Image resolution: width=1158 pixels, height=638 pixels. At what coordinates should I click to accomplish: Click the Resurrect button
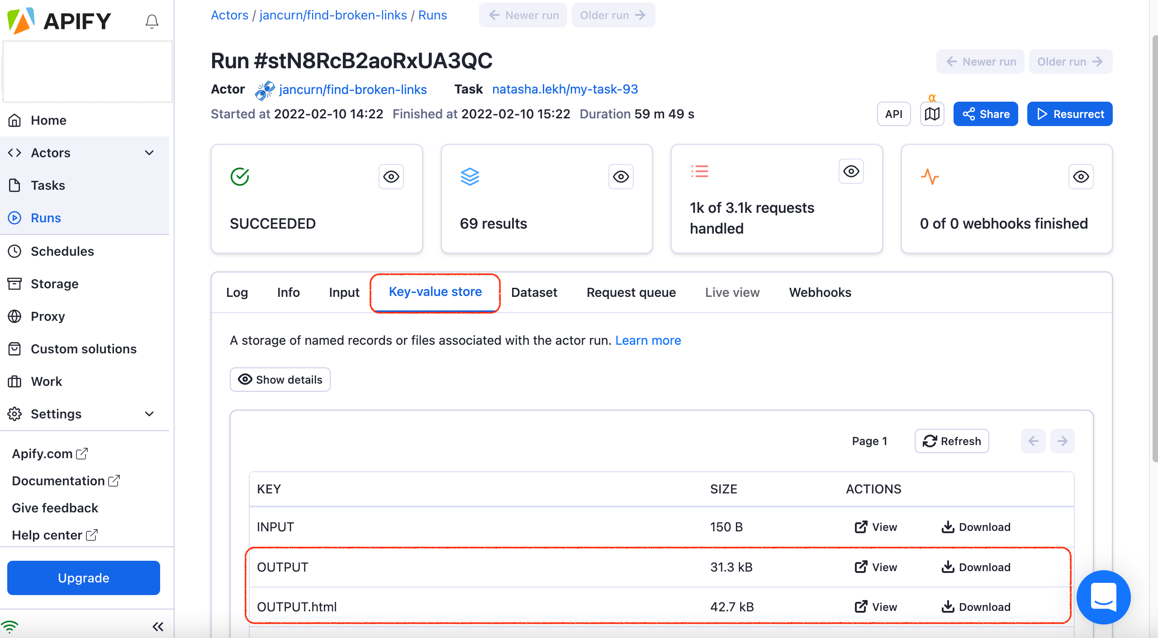(1070, 114)
